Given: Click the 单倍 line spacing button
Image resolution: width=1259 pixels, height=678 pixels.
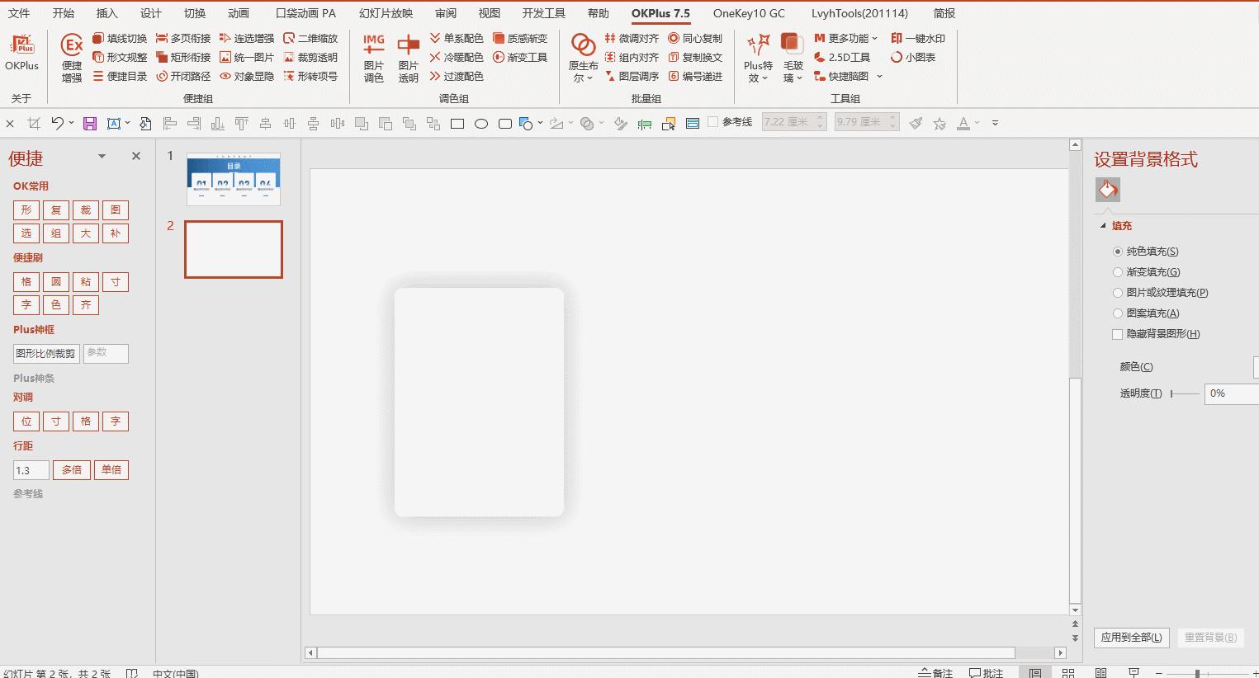Looking at the screenshot, I should [111, 470].
